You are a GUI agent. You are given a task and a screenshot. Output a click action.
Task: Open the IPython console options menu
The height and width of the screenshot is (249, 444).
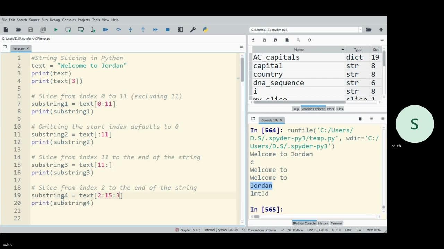tap(383, 119)
